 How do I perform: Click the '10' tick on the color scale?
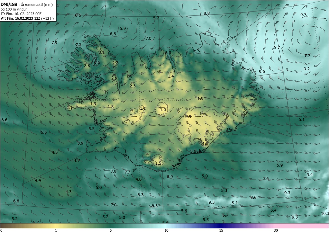click(166, 231)
